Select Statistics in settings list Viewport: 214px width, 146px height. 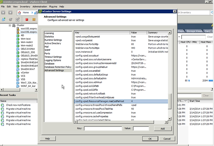(49, 36)
